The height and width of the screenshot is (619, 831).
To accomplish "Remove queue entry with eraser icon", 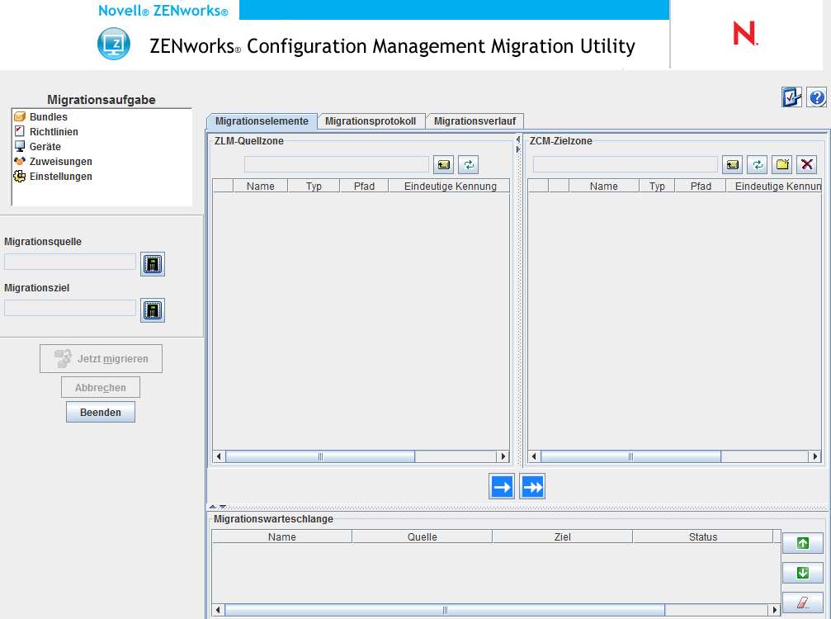I will click(x=801, y=602).
